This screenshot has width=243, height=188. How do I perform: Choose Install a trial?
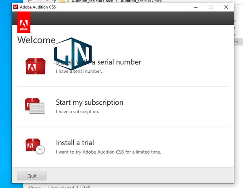tap(75, 143)
